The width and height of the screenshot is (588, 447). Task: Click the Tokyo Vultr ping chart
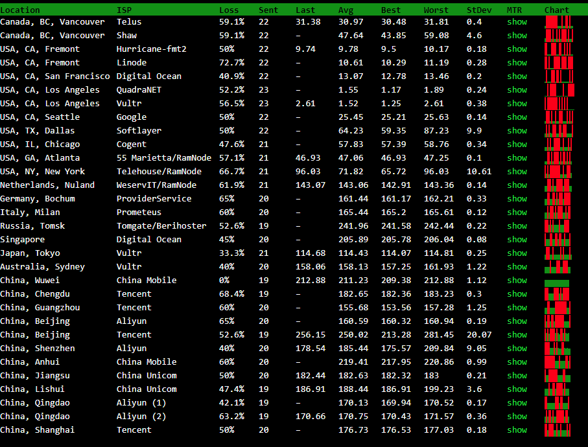(558, 253)
